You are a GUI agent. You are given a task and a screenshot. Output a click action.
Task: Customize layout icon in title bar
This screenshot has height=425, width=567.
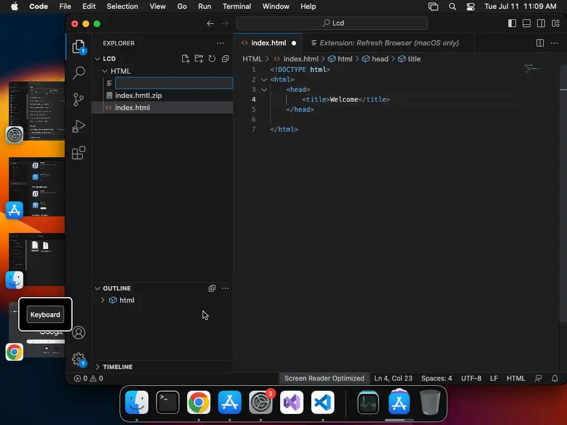[555, 23]
